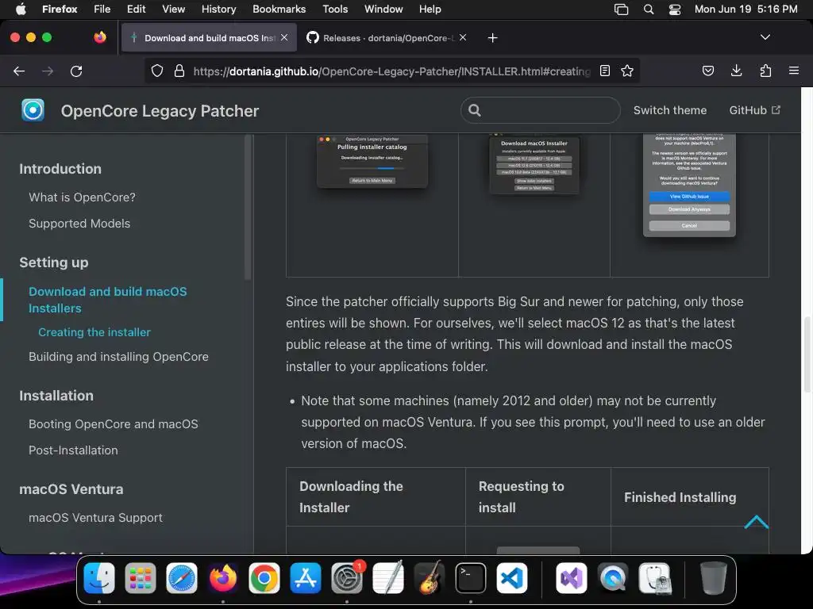Open a new tab with the plus button
The height and width of the screenshot is (609, 813).
coord(492,38)
